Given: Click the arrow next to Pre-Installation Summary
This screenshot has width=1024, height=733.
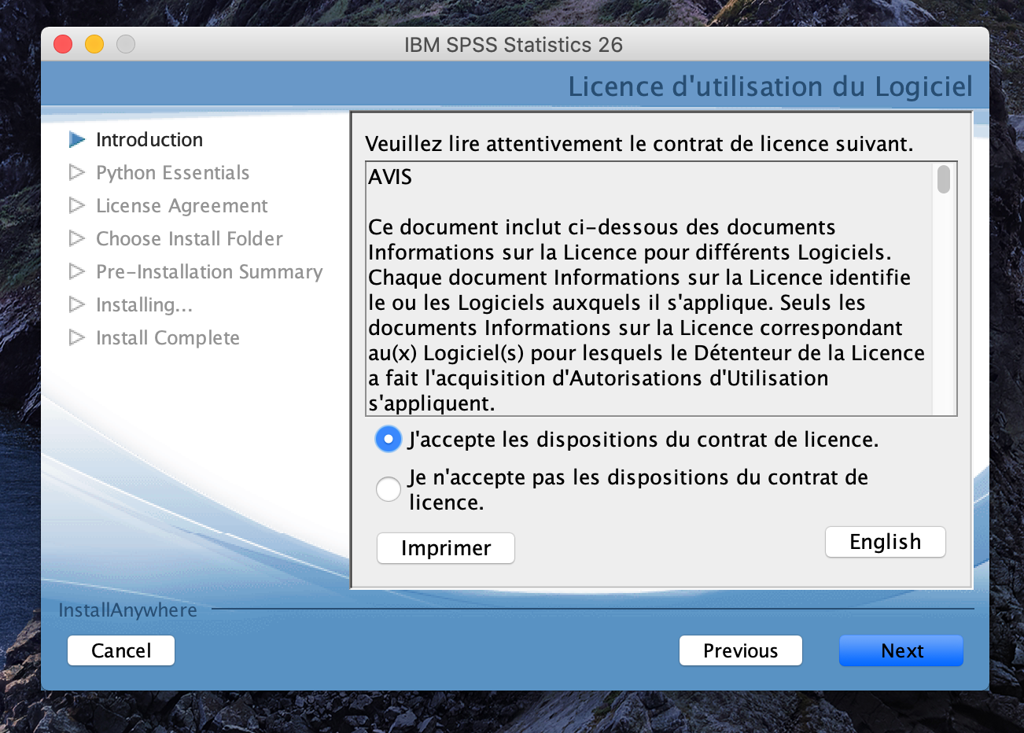Looking at the screenshot, I should pos(77,271).
